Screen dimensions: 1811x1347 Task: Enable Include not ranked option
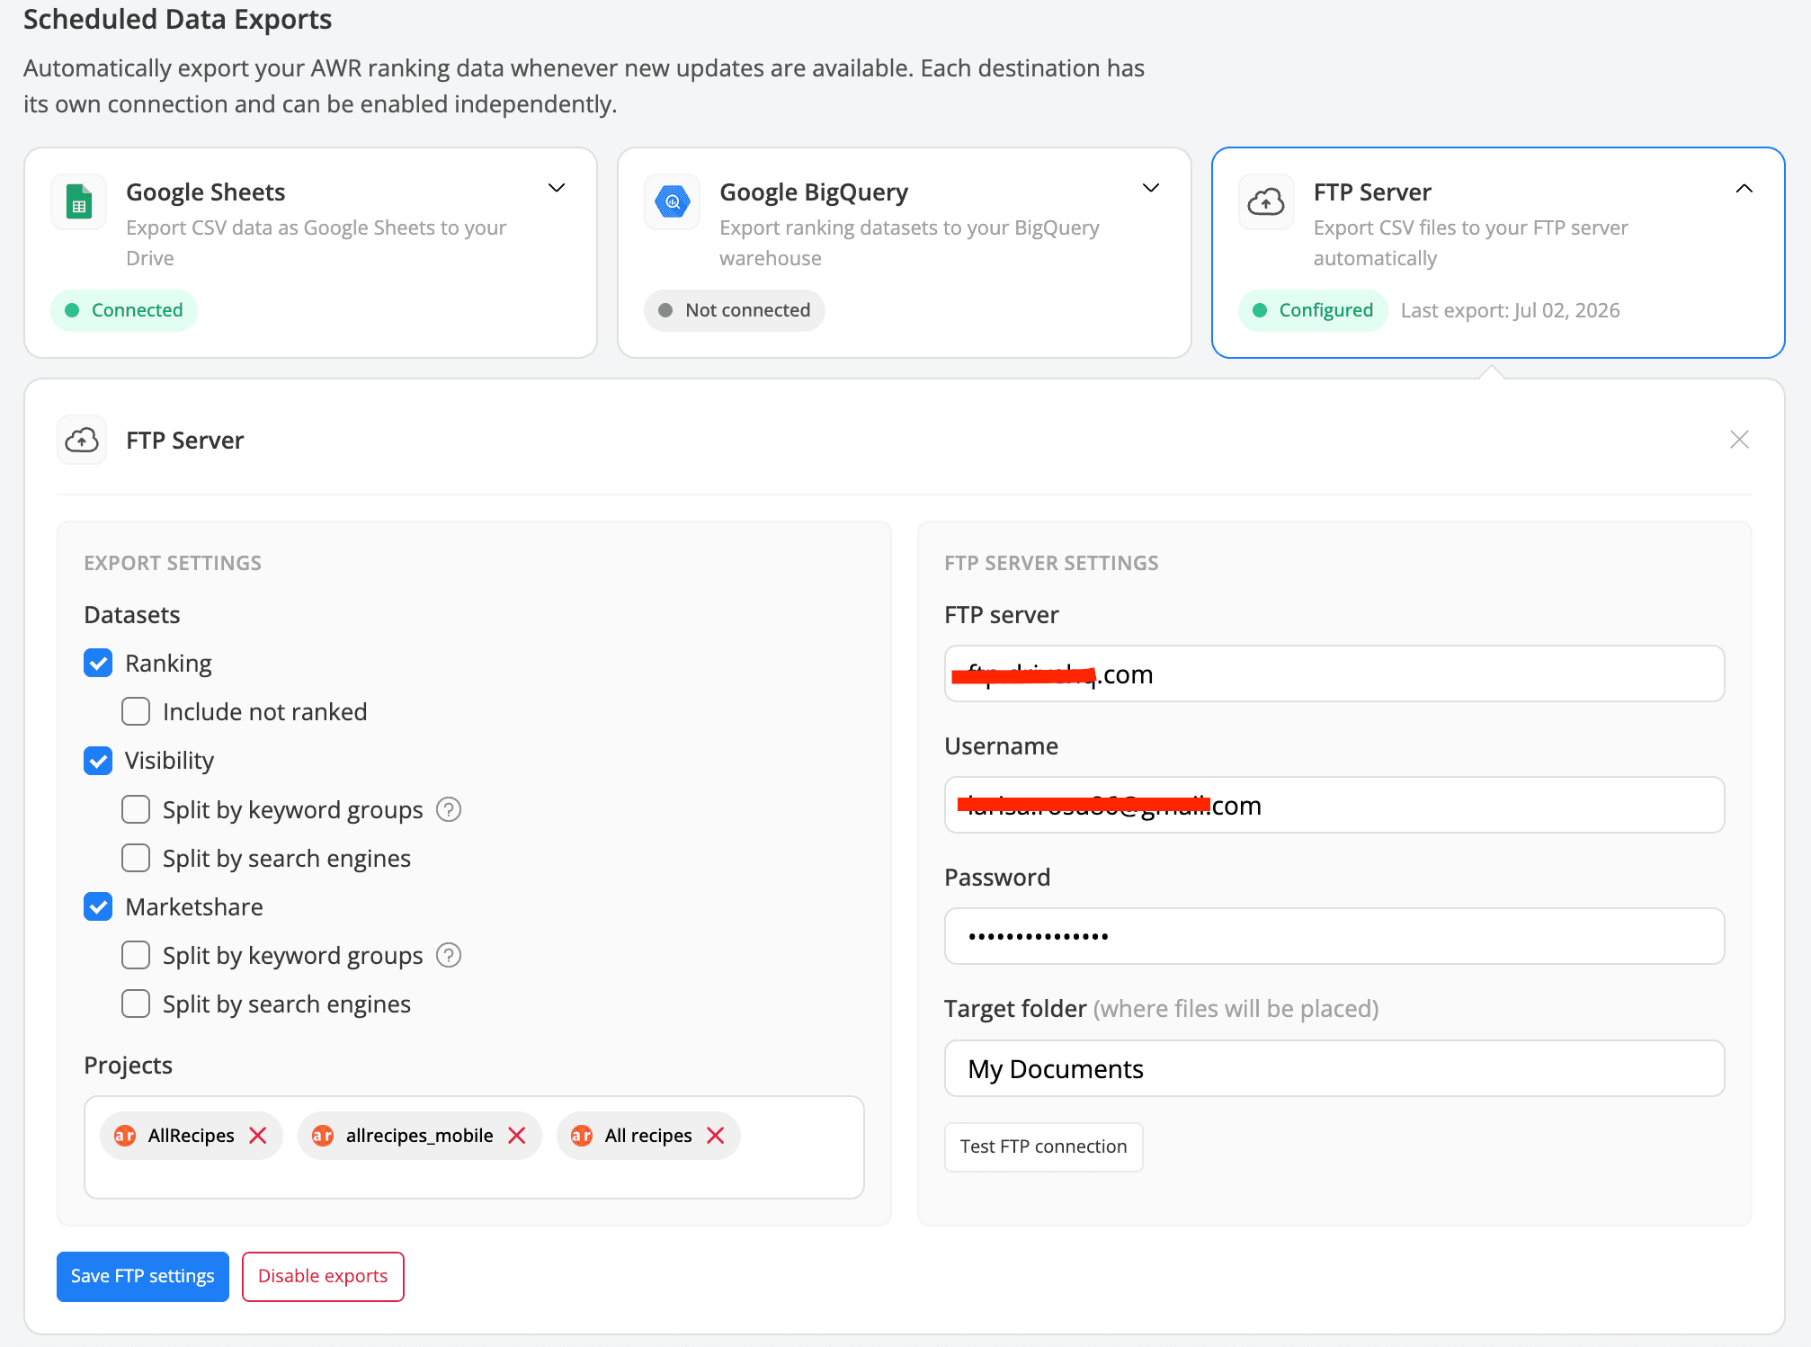coord(136,711)
